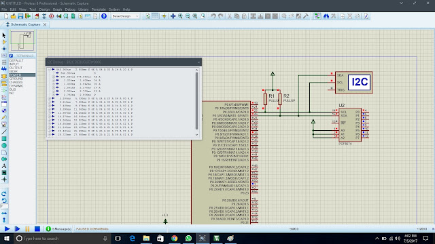Click the blue binoculars search icon
This screenshot has height=244, width=435.
click(x=326, y=16)
